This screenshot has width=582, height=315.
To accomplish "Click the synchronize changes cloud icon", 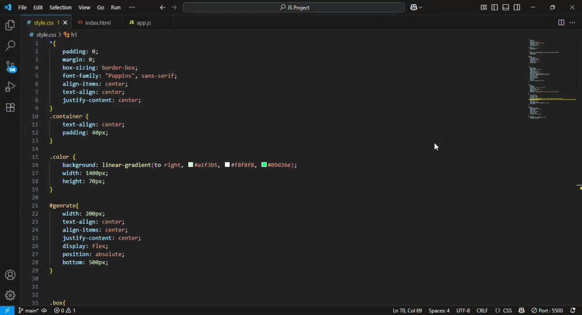I will (44, 311).
